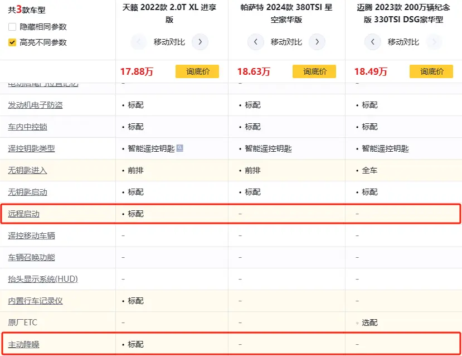Select 全车 in the 无钥匙进入 row
462x356 pixels.
pyautogui.click(x=369, y=171)
